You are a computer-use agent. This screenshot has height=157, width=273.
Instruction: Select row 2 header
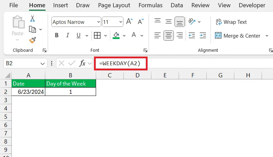[6, 92]
